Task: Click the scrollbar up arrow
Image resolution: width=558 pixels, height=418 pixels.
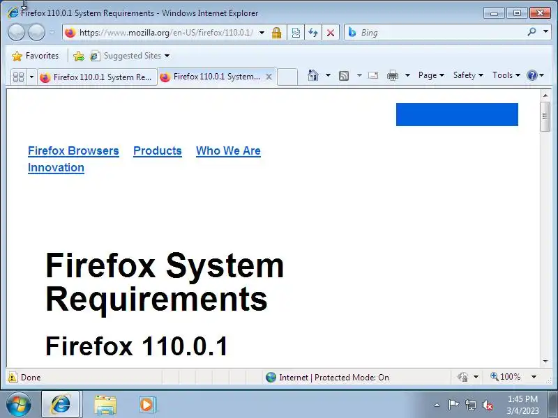Action: click(545, 95)
